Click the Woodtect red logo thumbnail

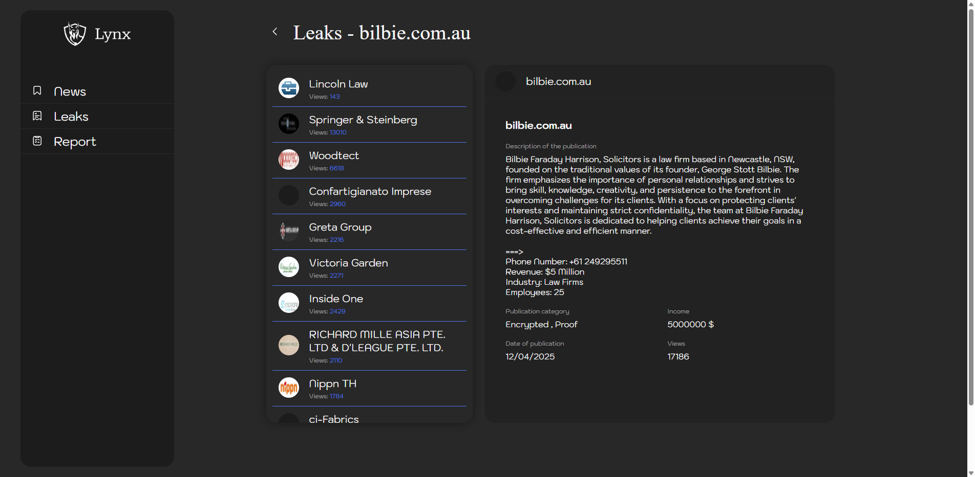[x=289, y=160]
